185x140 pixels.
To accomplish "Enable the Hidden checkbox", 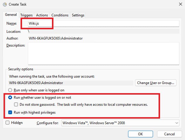I will (8, 123).
